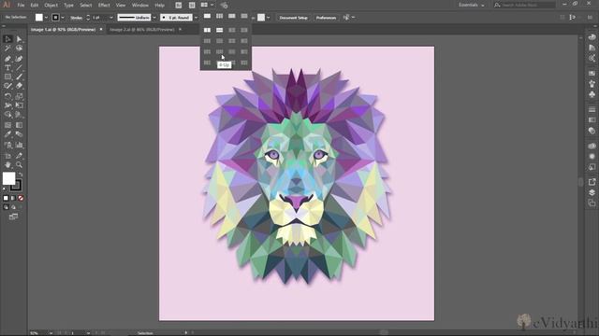Screen dimensions: 599x336
Task: Activate the Curvature tool
Action: pos(19,59)
